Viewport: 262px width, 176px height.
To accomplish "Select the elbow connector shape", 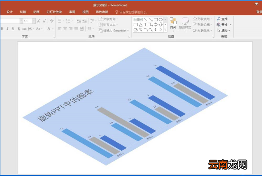I will (146, 25).
